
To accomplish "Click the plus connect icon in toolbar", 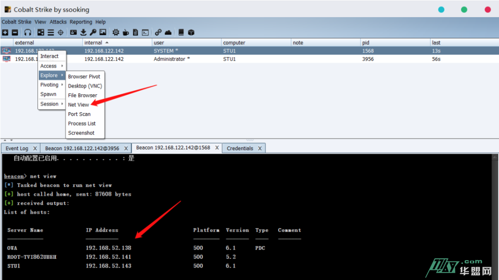I will (x=5, y=32).
